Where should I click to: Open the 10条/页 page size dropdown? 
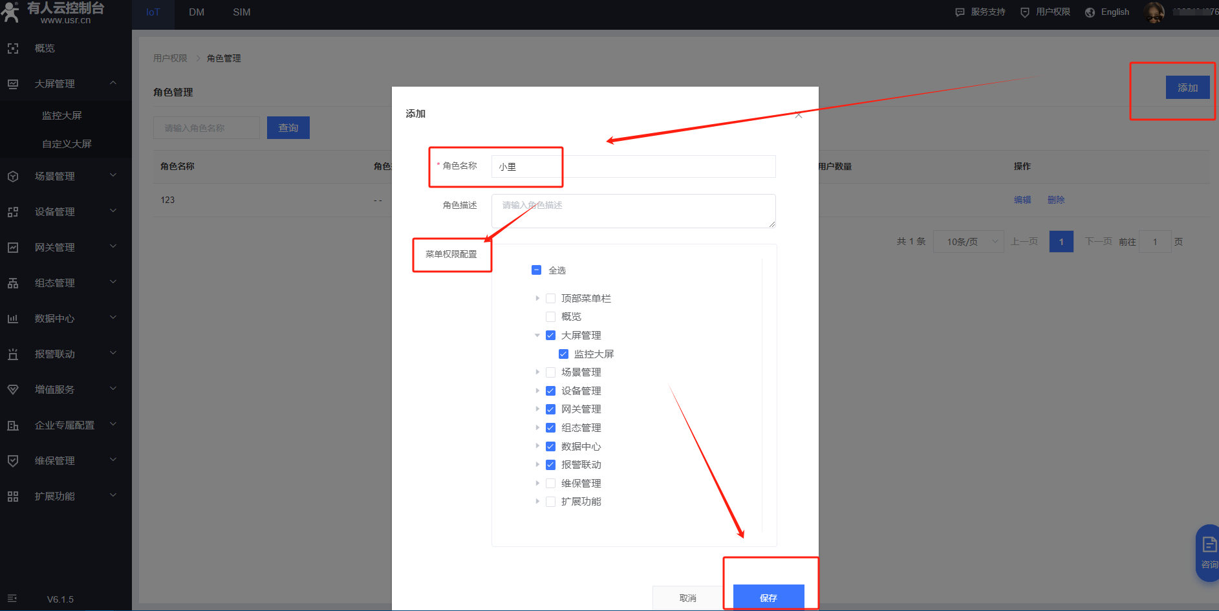tap(968, 242)
